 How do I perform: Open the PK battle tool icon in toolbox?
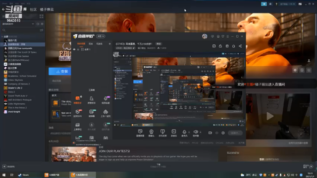[78, 113]
